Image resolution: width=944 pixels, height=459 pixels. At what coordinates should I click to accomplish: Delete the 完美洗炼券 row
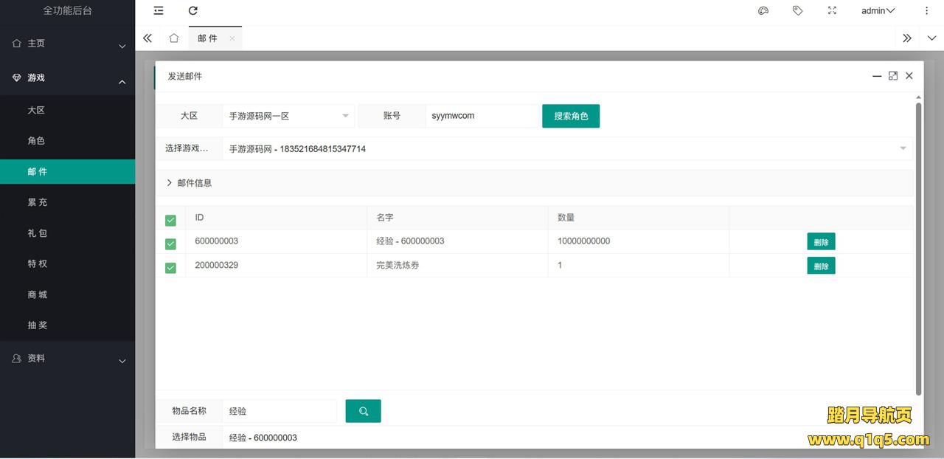click(821, 266)
